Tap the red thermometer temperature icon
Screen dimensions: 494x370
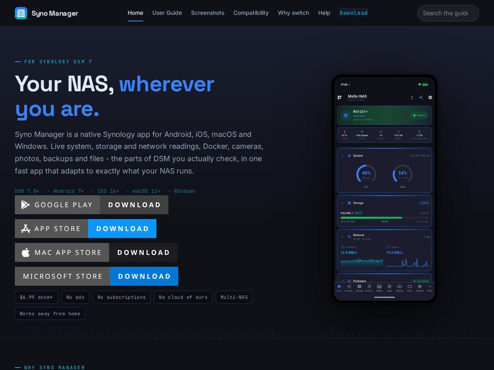[345, 132]
